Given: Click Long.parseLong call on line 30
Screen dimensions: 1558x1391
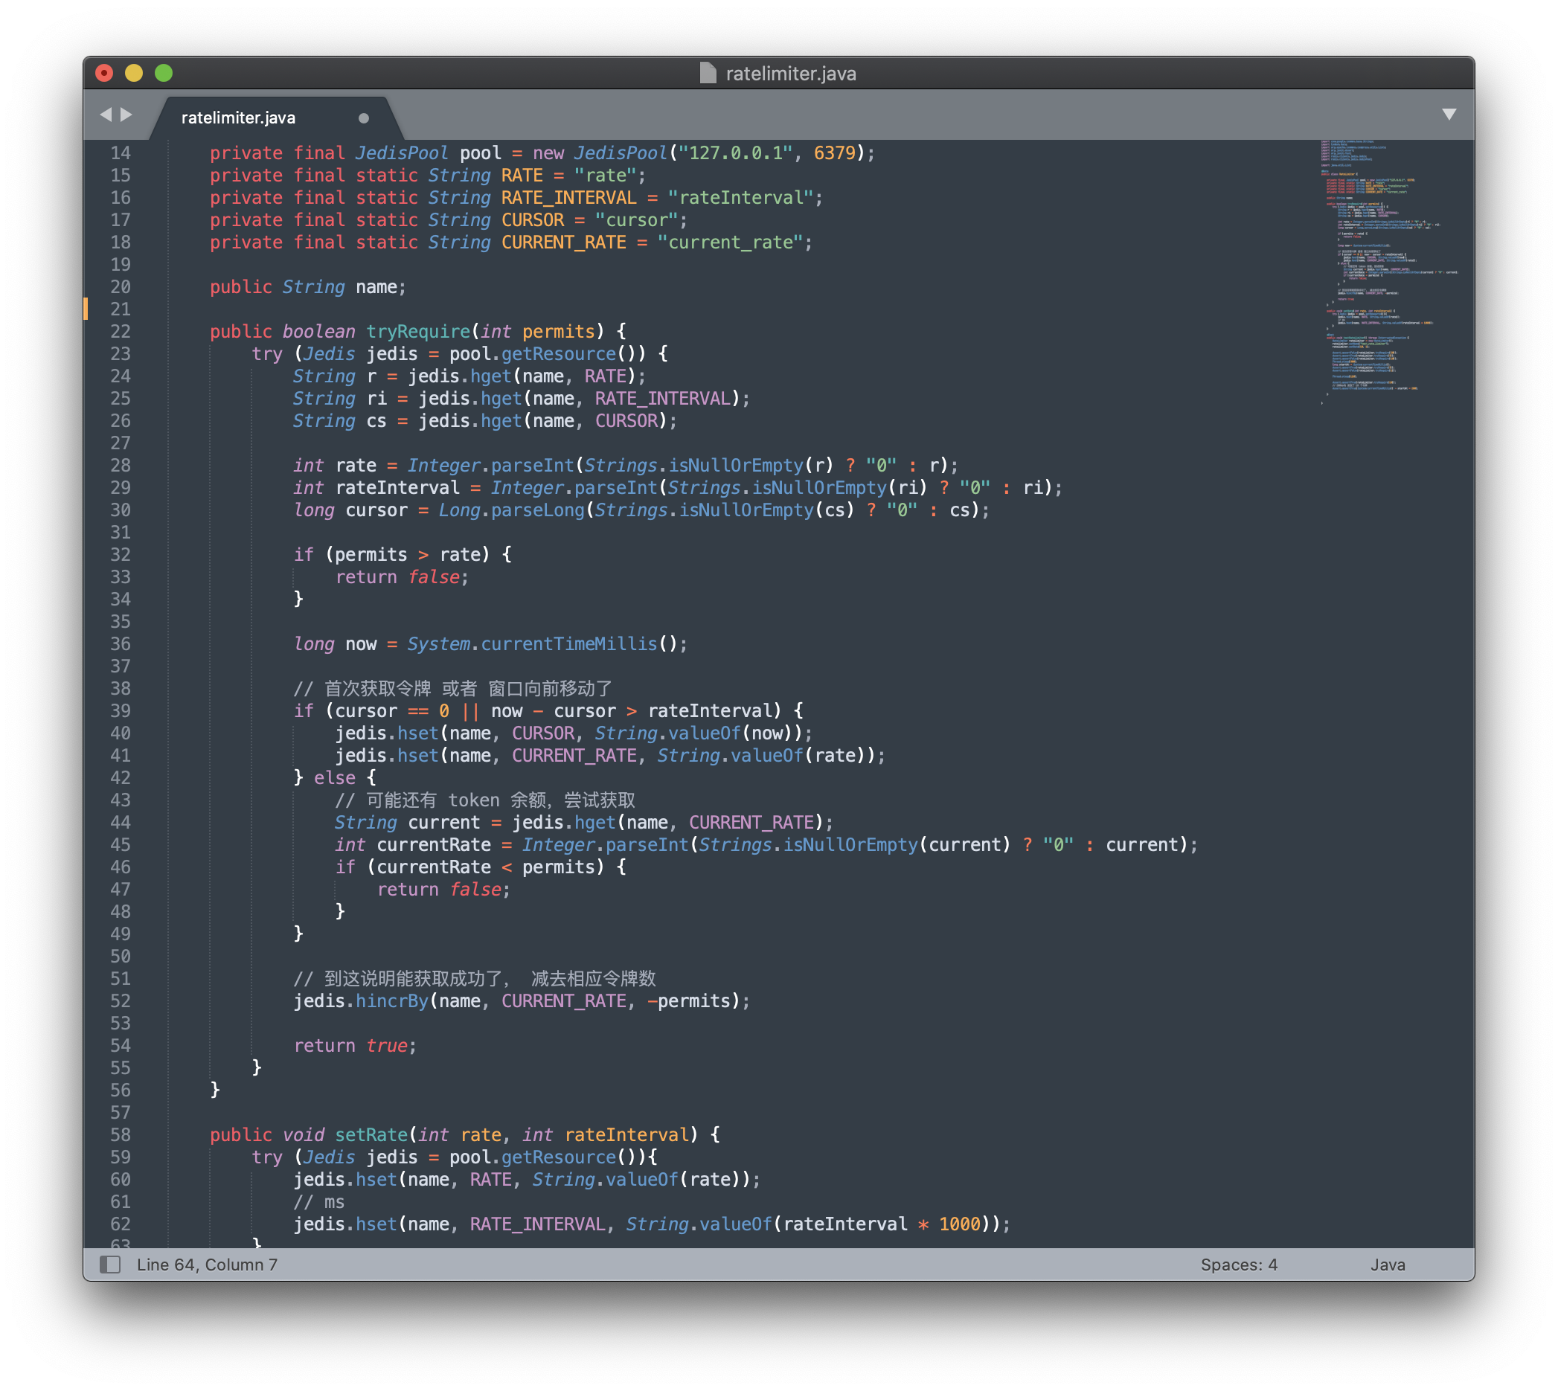Looking at the screenshot, I should [x=511, y=510].
